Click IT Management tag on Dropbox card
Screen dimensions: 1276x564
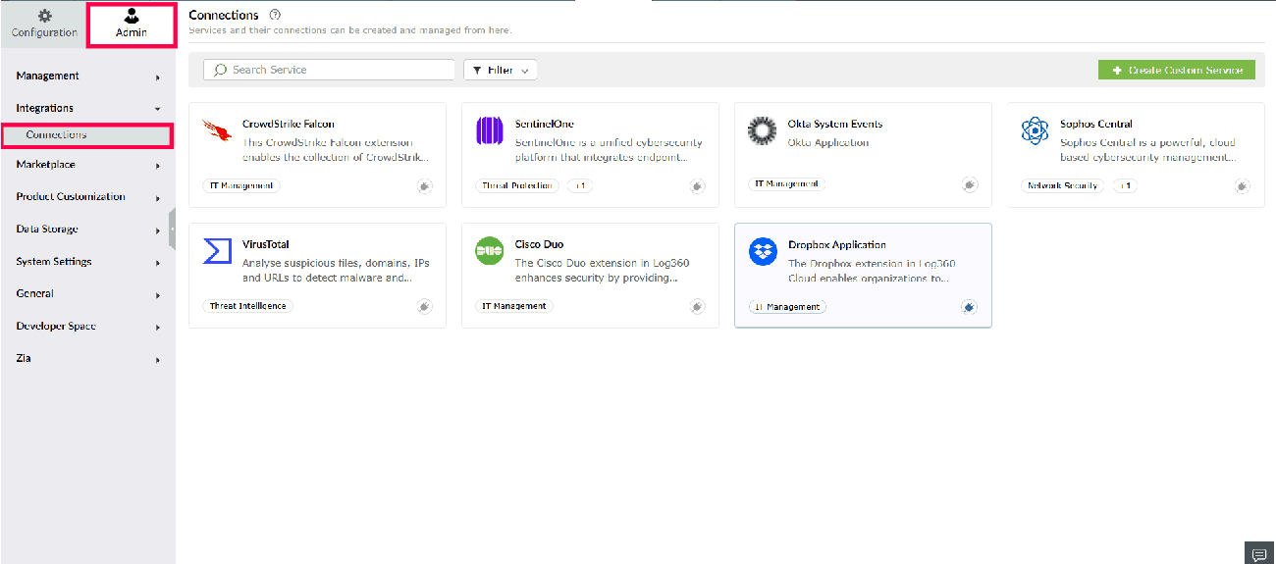tap(787, 307)
